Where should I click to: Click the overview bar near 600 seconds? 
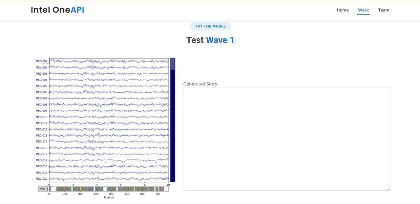click(142, 189)
